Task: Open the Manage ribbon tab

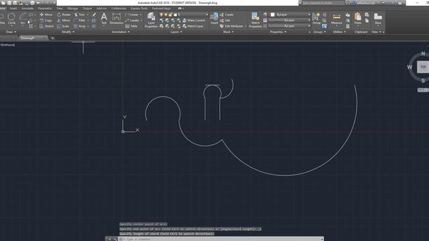Action: coord(72,9)
